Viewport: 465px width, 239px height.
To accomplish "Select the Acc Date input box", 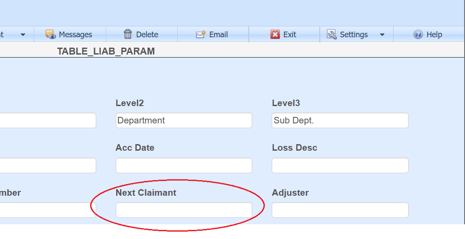I will [184, 165].
